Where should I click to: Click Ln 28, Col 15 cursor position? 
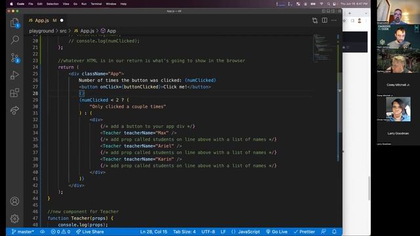(154, 231)
